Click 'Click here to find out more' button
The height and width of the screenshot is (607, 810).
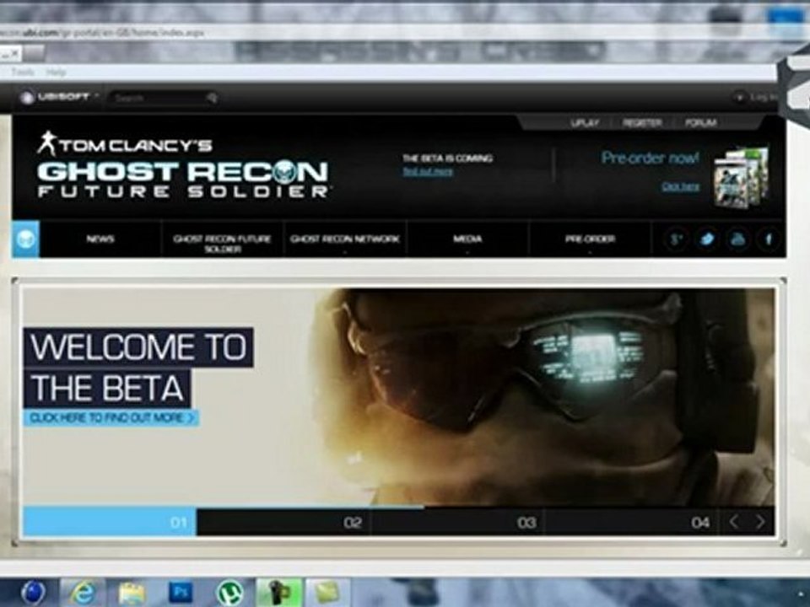[111, 417]
